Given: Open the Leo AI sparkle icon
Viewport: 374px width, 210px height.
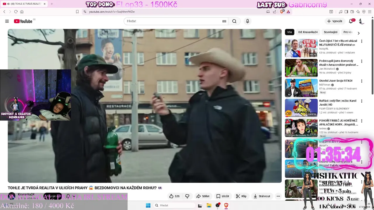Looking at the screenshot, I should [358, 12].
